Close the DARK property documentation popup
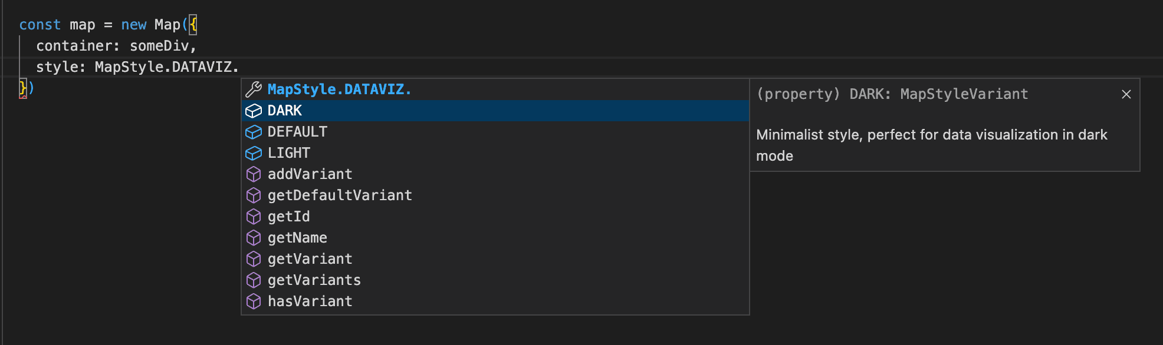The height and width of the screenshot is (345, 1163). point(1126,94)
